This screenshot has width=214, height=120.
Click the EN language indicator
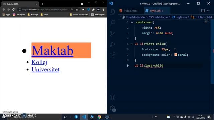click(156, 117)
